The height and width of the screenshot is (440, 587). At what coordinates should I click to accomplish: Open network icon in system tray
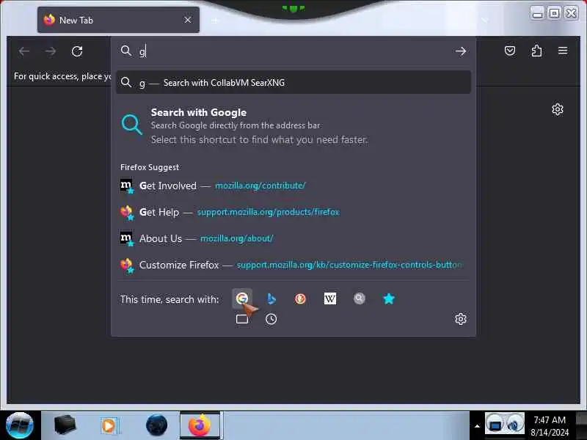click(495, 425)
